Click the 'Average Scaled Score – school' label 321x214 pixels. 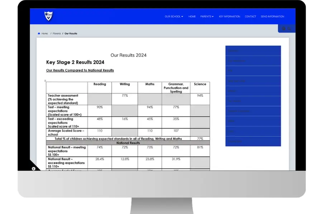click(x=66, y=133)
